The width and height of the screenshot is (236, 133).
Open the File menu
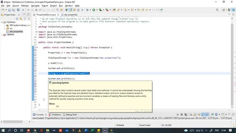pos(3,6)
